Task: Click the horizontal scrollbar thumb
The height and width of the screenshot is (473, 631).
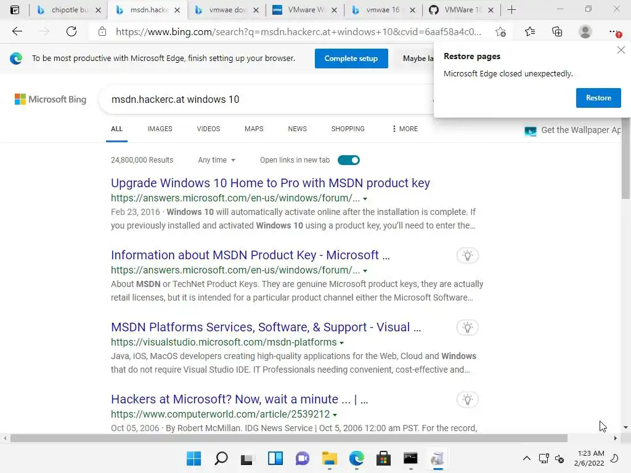Action: coord(288,438)
